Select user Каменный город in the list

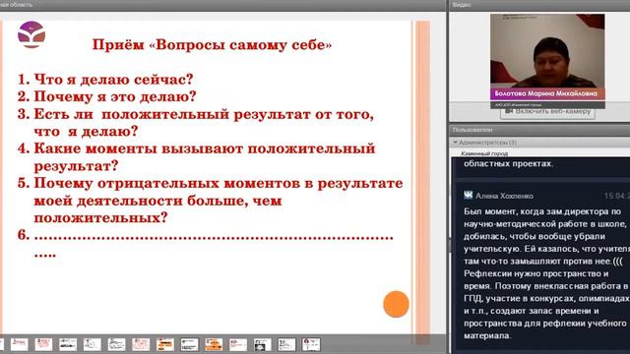pos(484,153)
